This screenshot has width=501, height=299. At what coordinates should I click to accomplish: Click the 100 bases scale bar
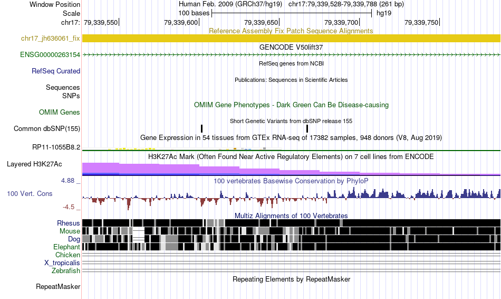(292, 13)
